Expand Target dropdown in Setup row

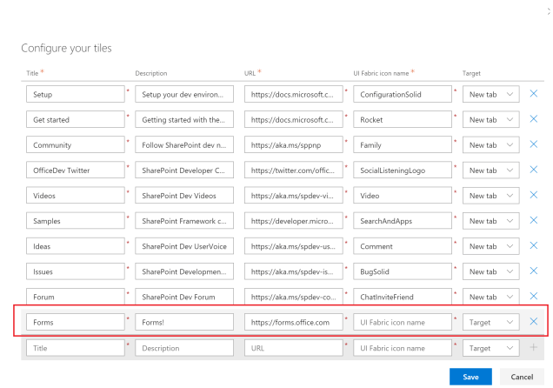(490, 94)
